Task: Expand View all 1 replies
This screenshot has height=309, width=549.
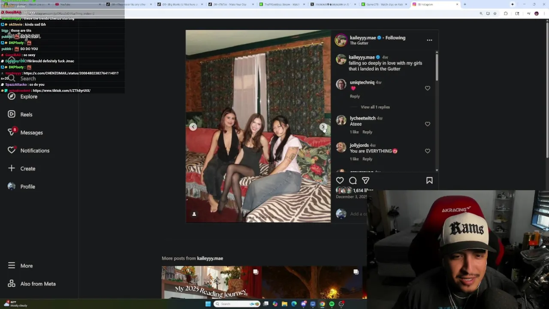Action: (x=375, y=107)
